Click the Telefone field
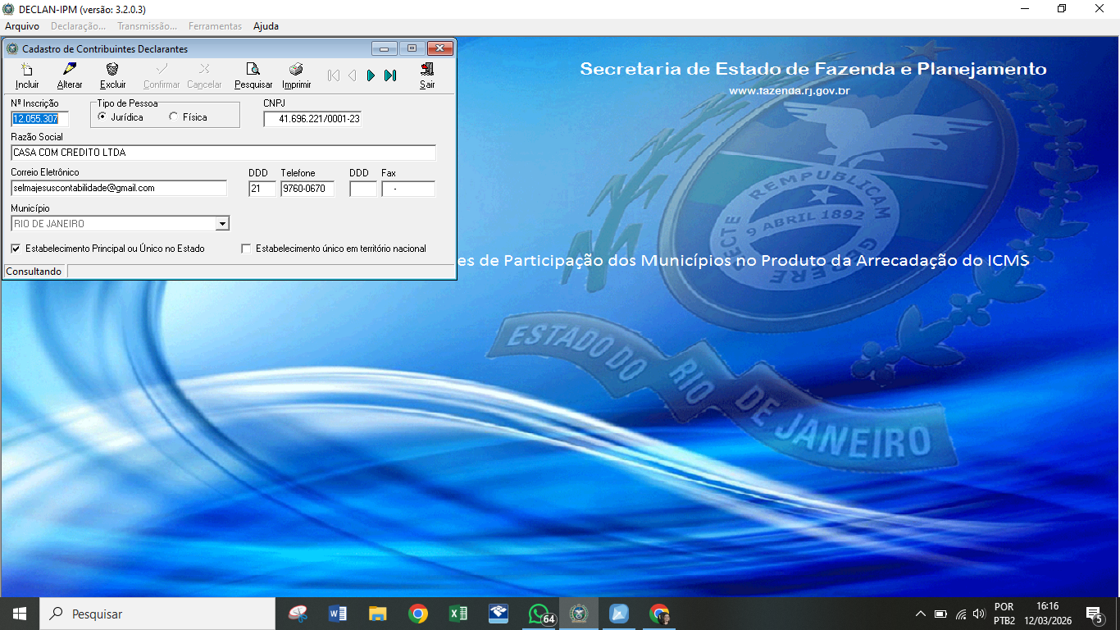Screen dimensions: 1120x630 [x=307, y=189]
